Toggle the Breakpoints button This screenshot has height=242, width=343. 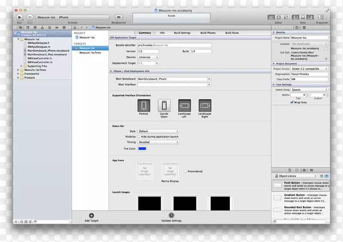click(119, 17)
